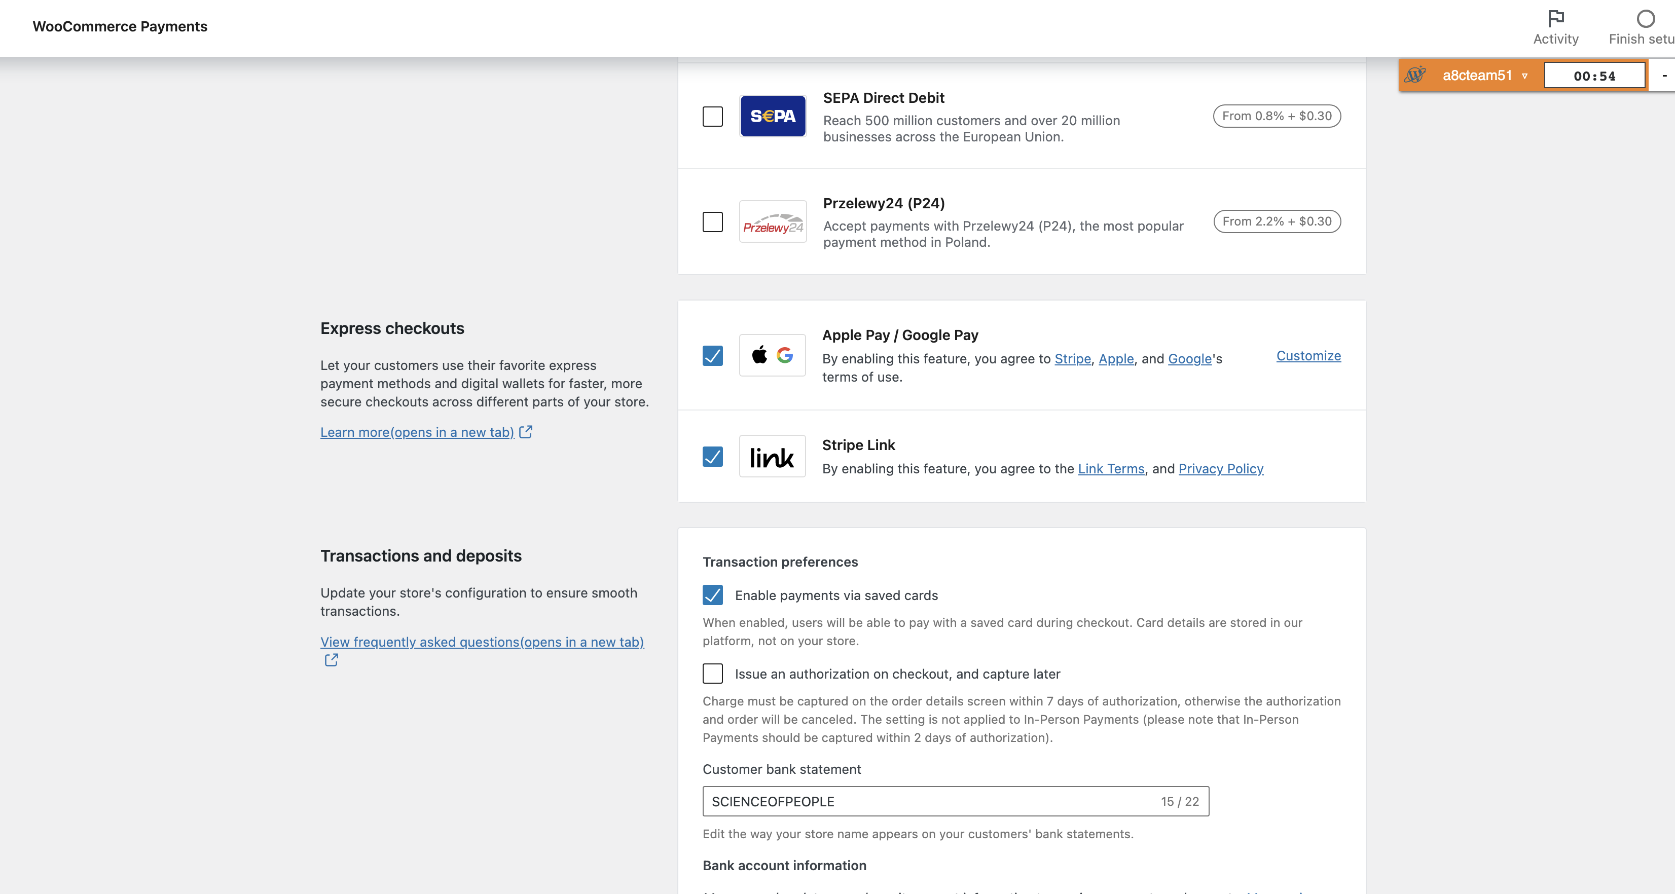Click the external-link icon under the FAQ link
Screen dimensions: 1675x894
331,659
